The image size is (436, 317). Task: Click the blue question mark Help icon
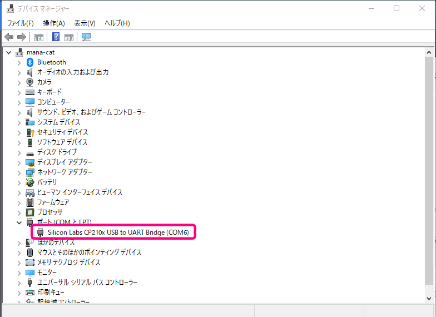click(x=56, y=37)
